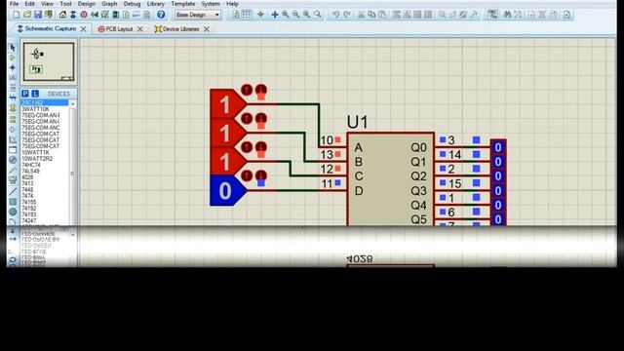Image resolution: width=624 pixels, height=351 pixels.
Task: Click the Open Project folder icon
Action: tap(27, 15)
